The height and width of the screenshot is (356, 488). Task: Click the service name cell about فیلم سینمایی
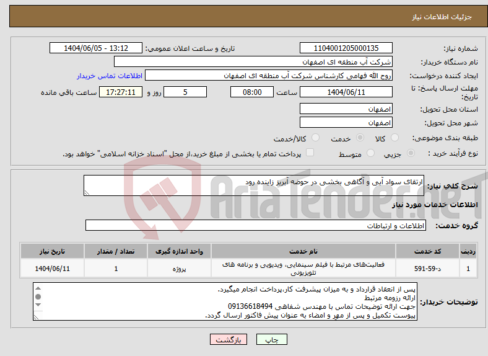[x=303, y=269]
